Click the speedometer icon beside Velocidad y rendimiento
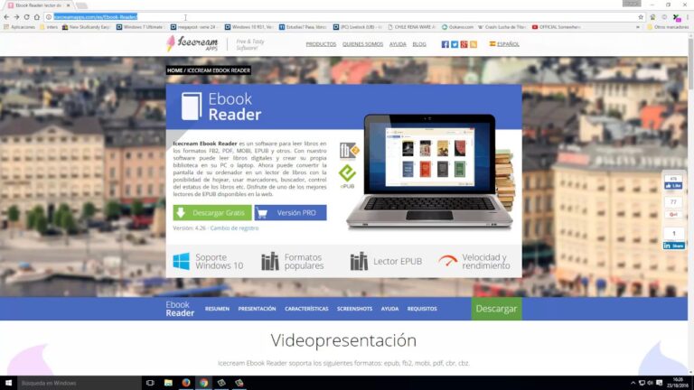The width and height of the screenshot is (694, 390). tap(448, 261)
